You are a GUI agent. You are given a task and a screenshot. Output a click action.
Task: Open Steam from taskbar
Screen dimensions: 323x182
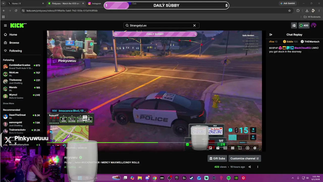[x=192, y=178]
